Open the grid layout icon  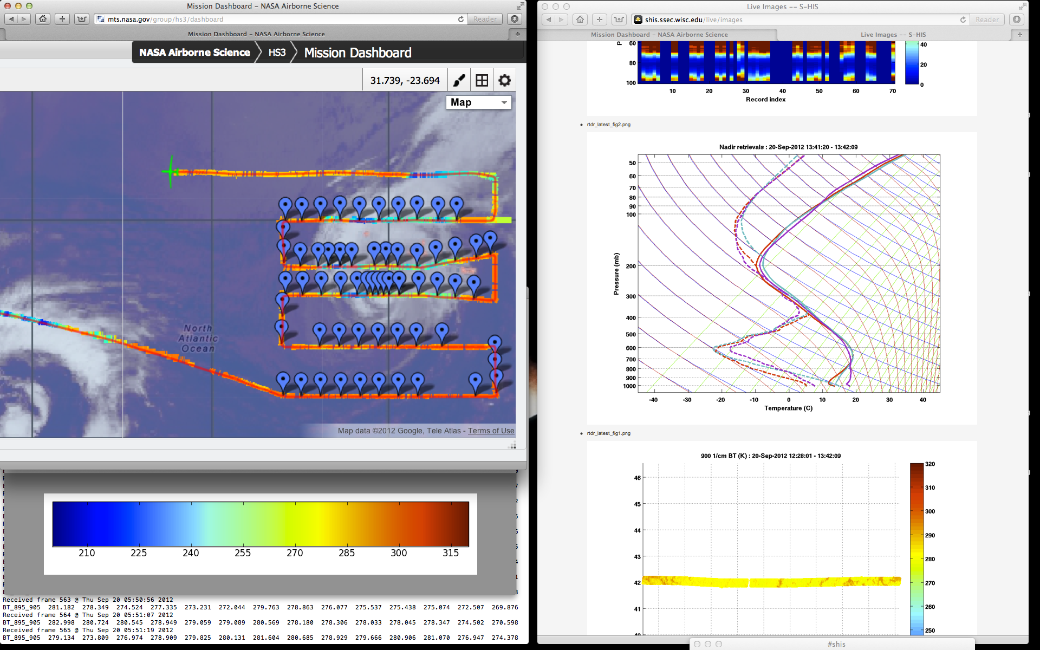[482, 81]
